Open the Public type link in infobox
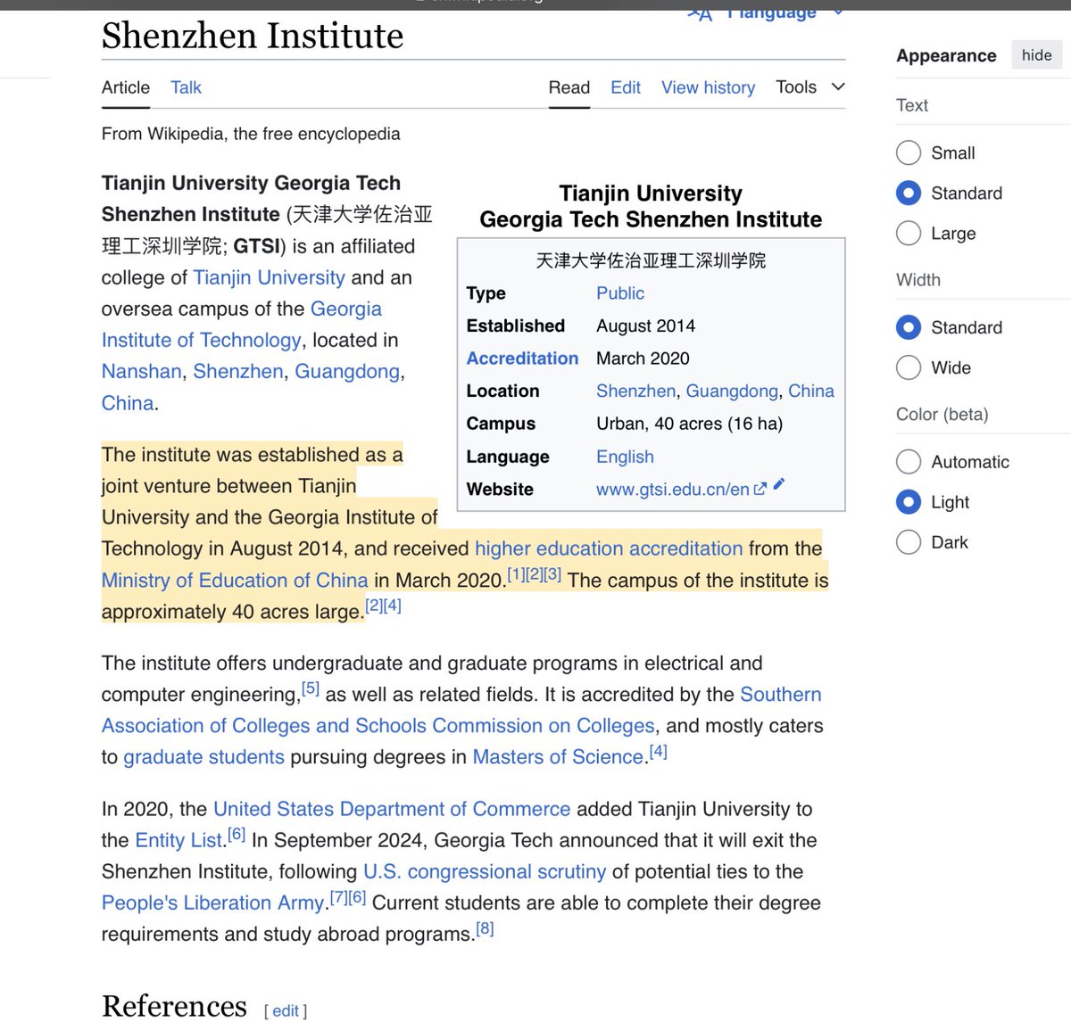The image size is (1071, 1022). (620, 293)
